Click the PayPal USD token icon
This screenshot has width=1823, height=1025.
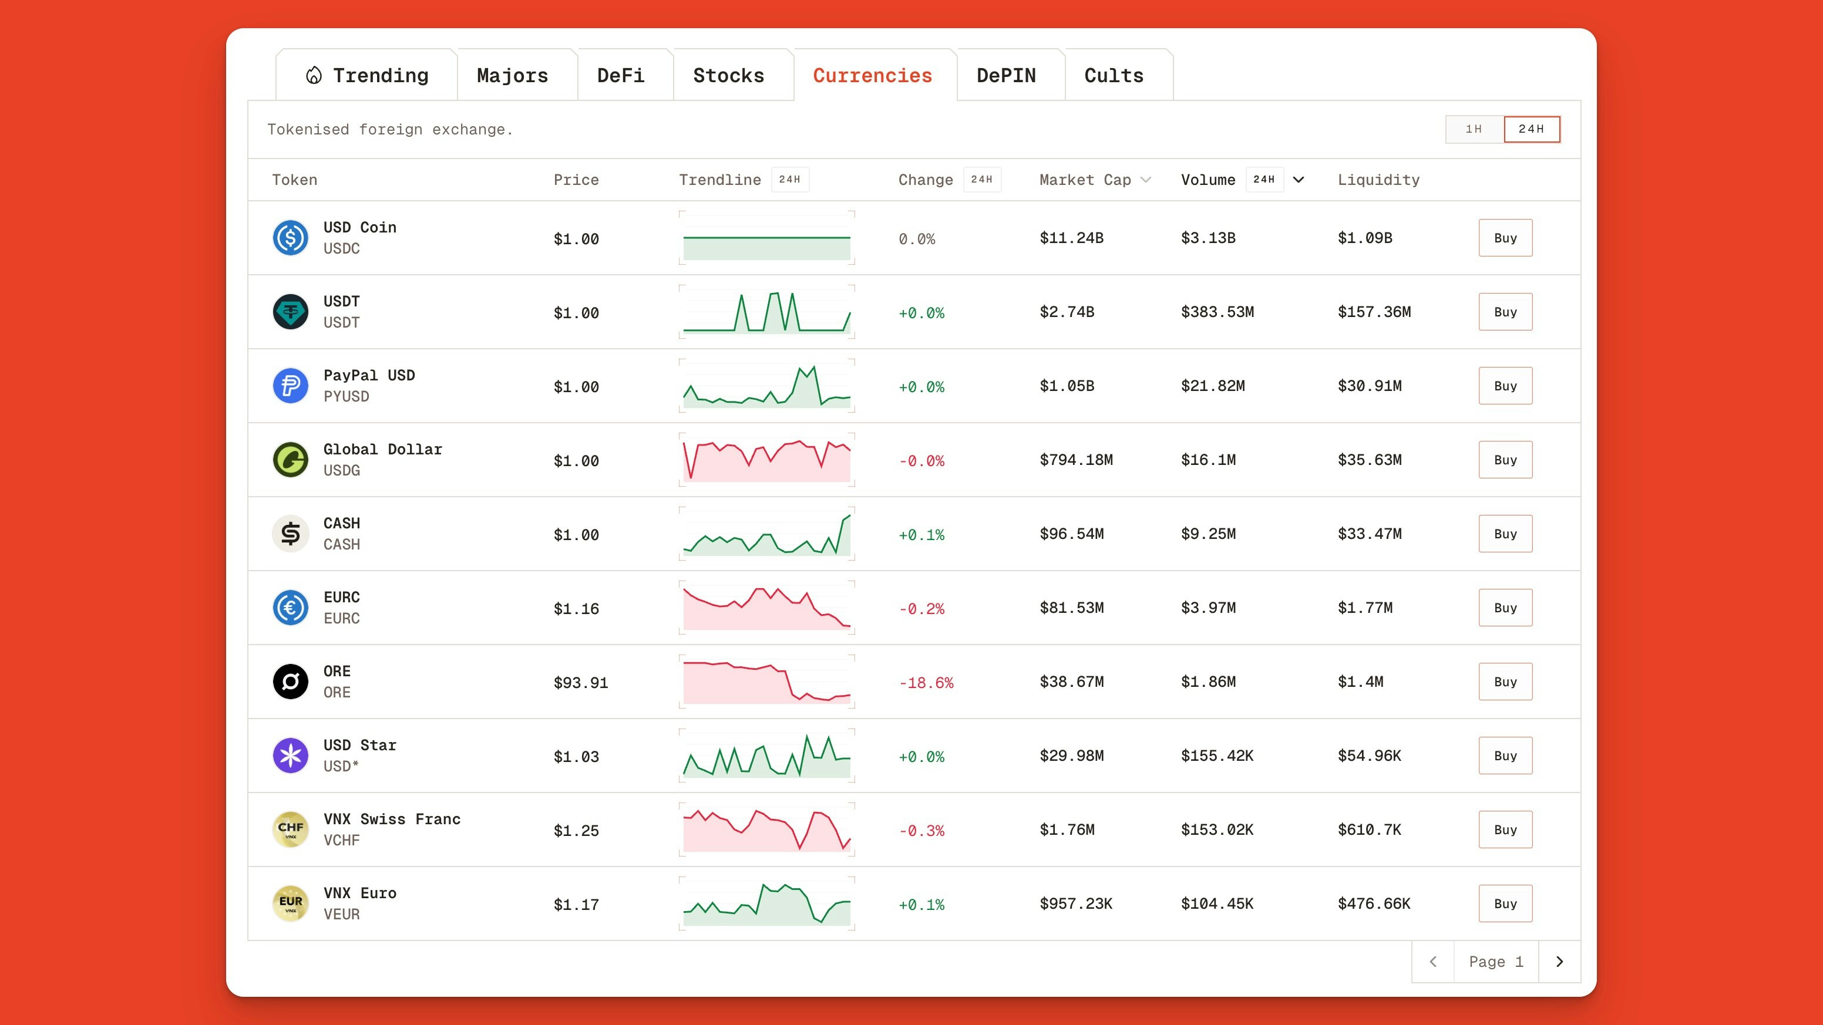291,386
